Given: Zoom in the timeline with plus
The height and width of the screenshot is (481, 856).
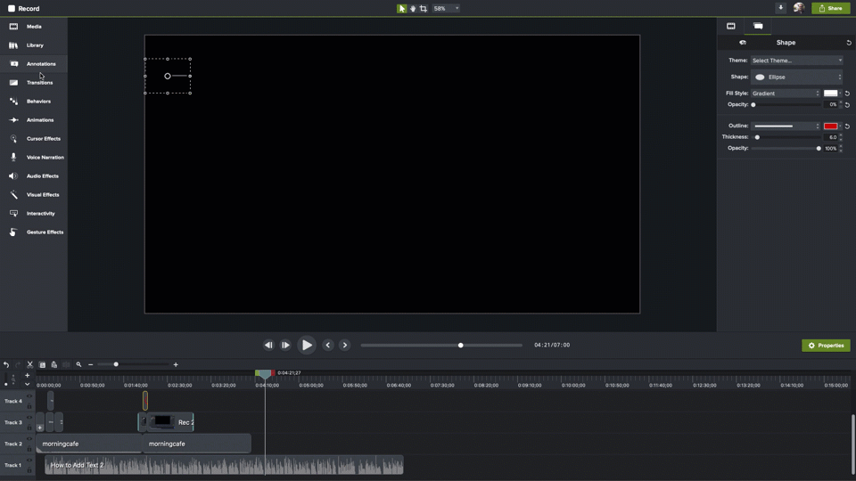Looking at the screenshot, I should click(x=176, y=364).
